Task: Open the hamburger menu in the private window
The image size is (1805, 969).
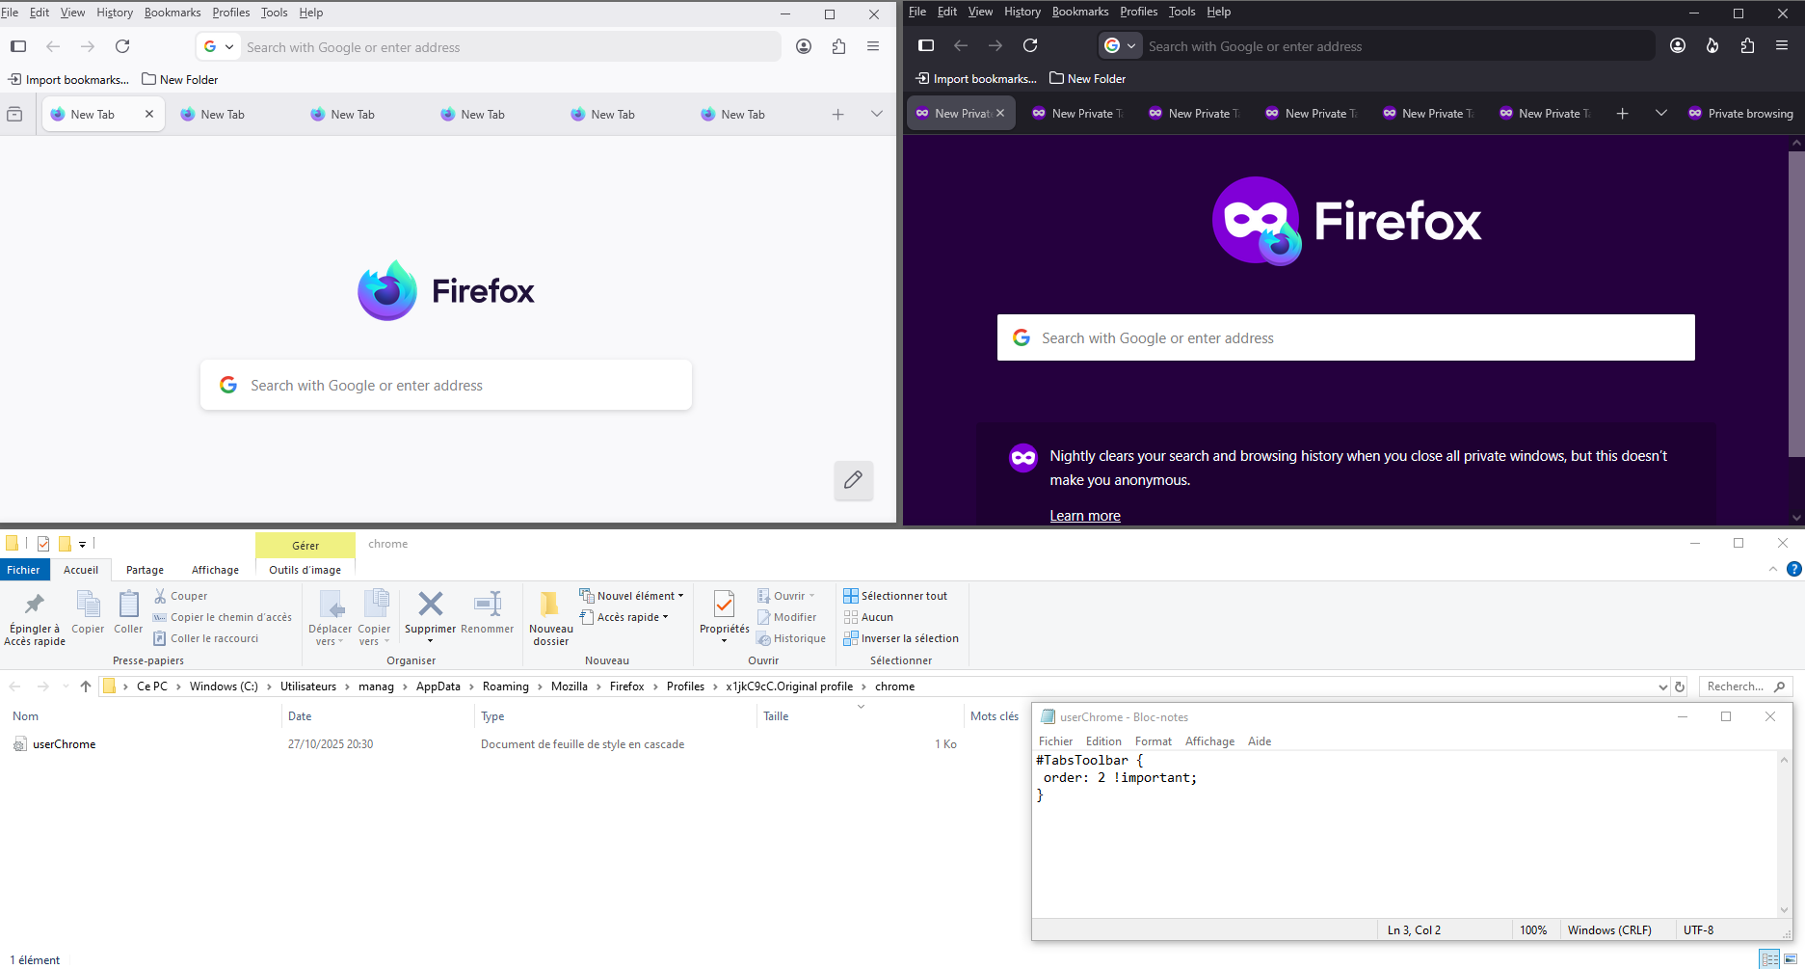Action: (x=1782, y=45)
